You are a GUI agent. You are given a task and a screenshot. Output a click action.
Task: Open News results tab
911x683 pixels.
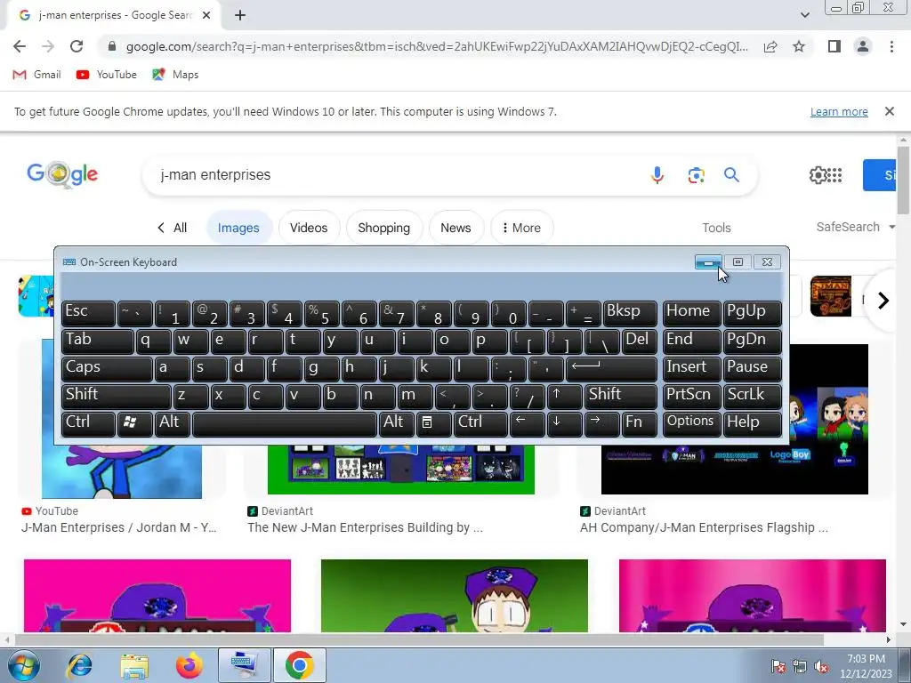tap(455, 228)
